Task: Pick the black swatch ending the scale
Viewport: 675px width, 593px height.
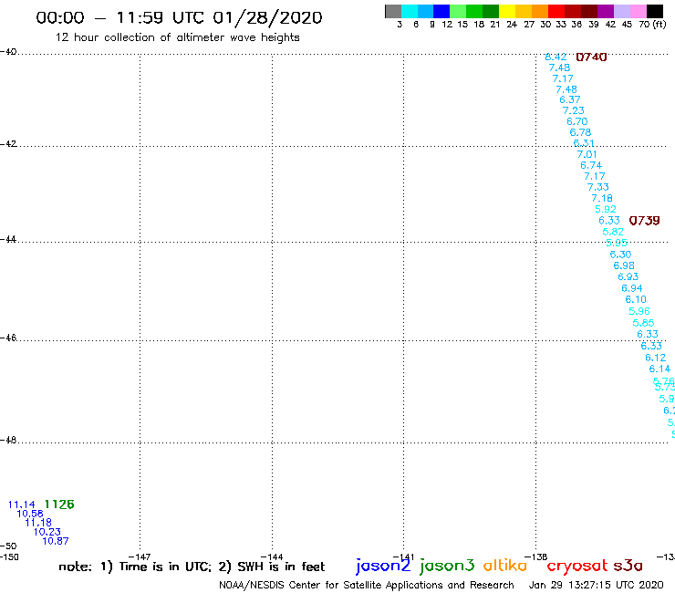Action: (654, 11)
